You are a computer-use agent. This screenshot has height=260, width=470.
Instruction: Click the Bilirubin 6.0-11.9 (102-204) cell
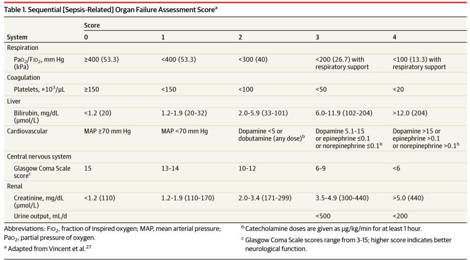click(344, 113)
